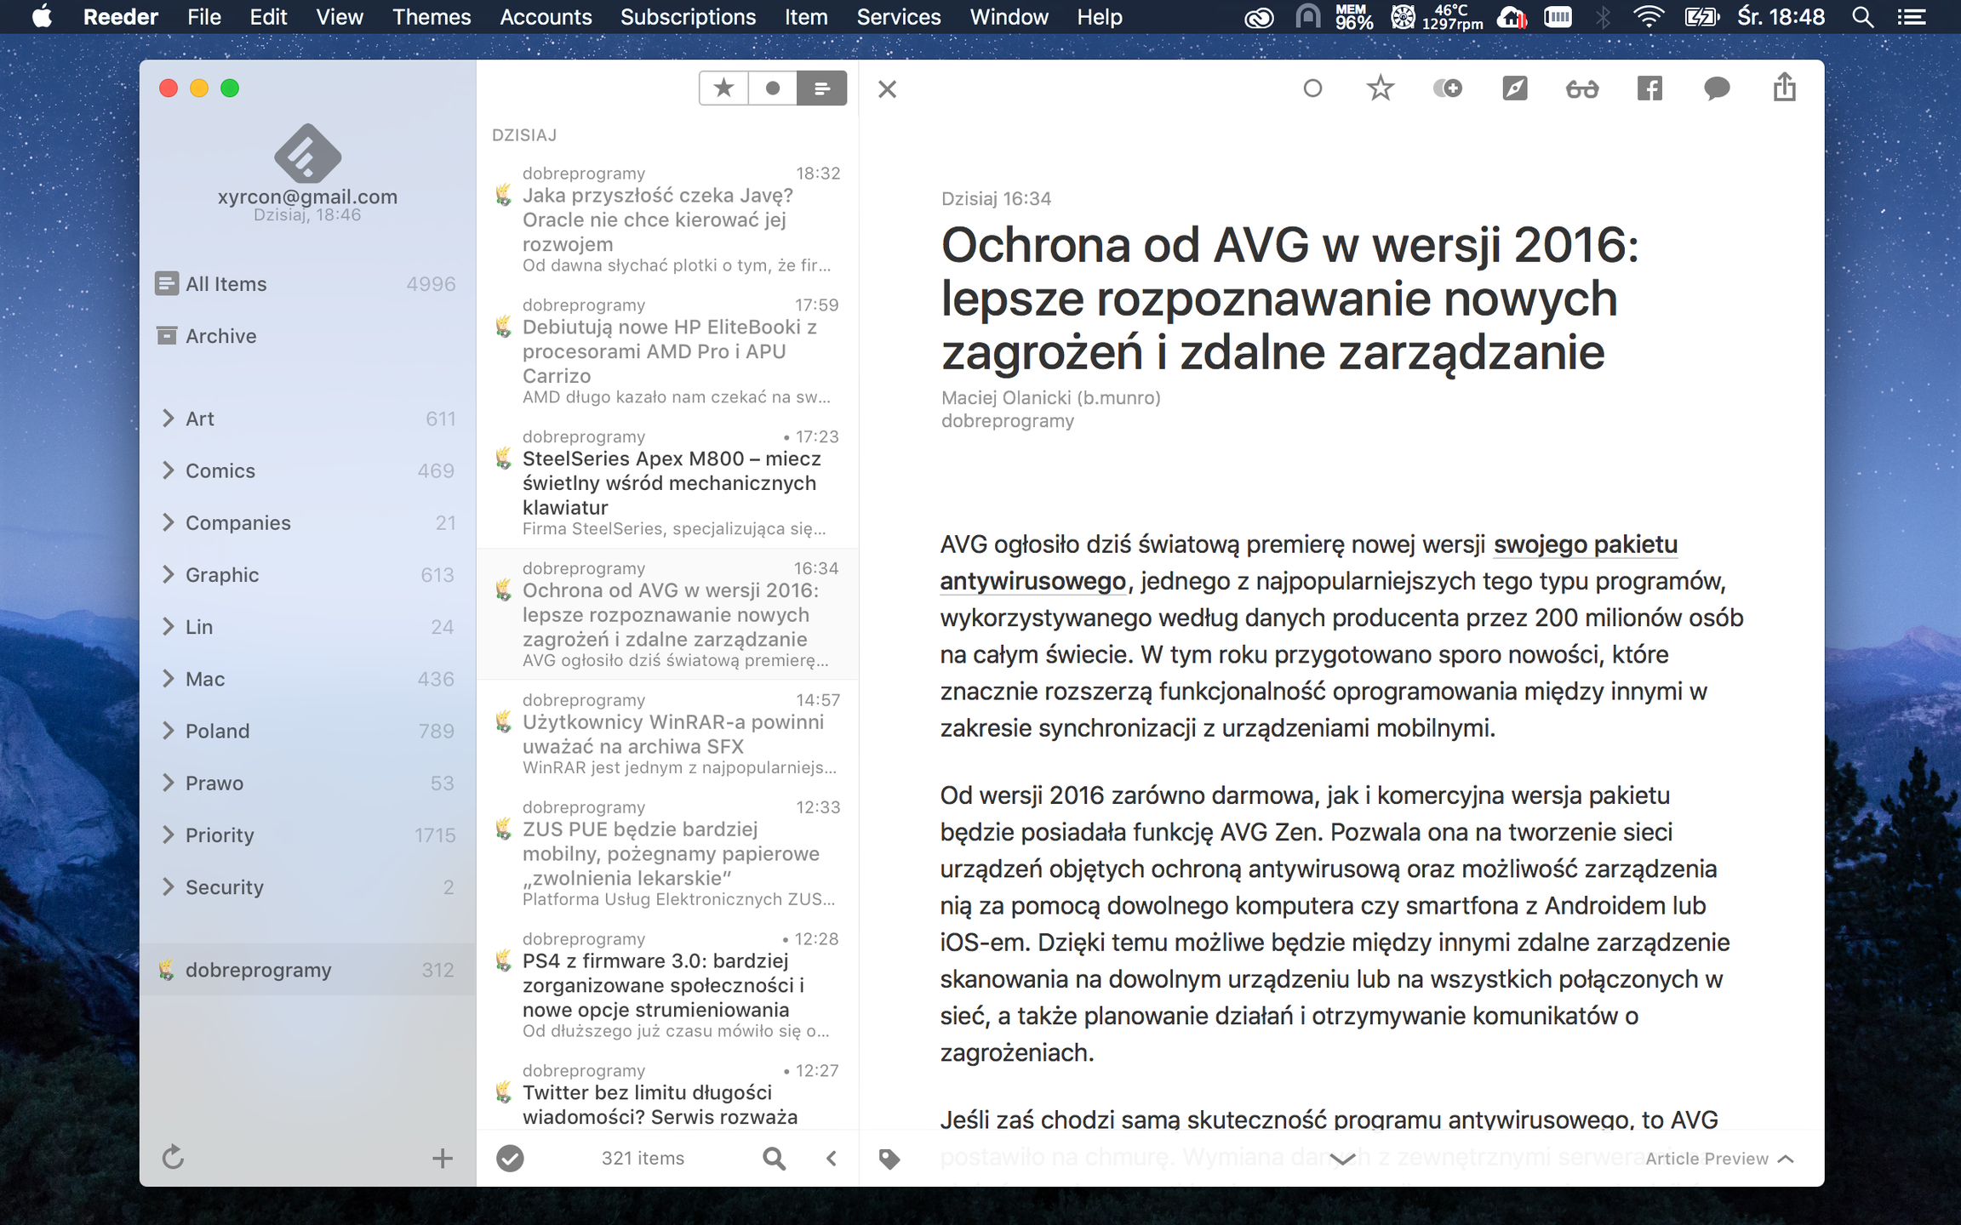Open the View menu

340,17
